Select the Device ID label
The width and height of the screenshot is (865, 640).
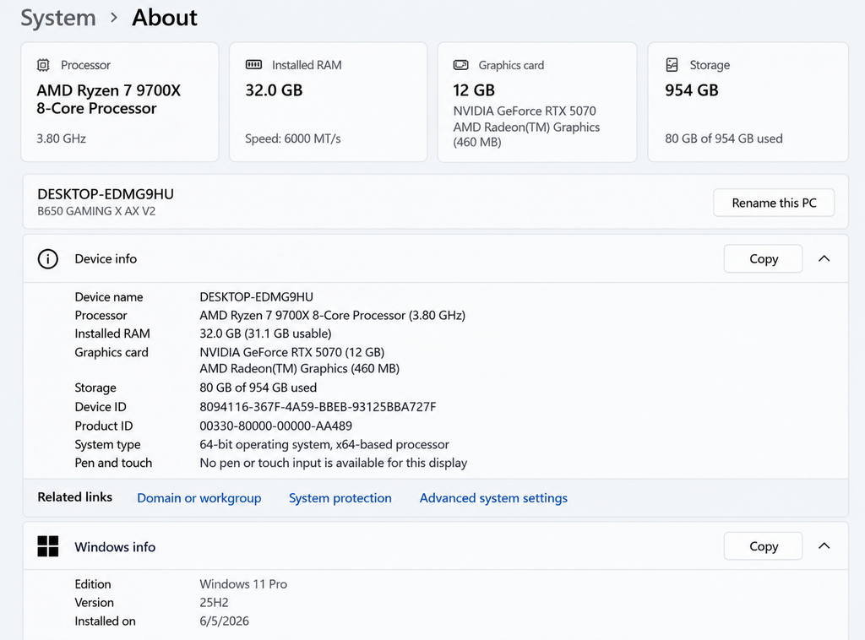tap(101, 407)
